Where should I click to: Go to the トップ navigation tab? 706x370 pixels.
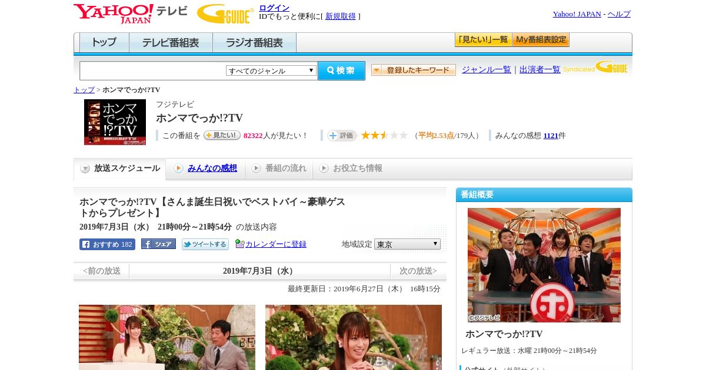[104, 43]
